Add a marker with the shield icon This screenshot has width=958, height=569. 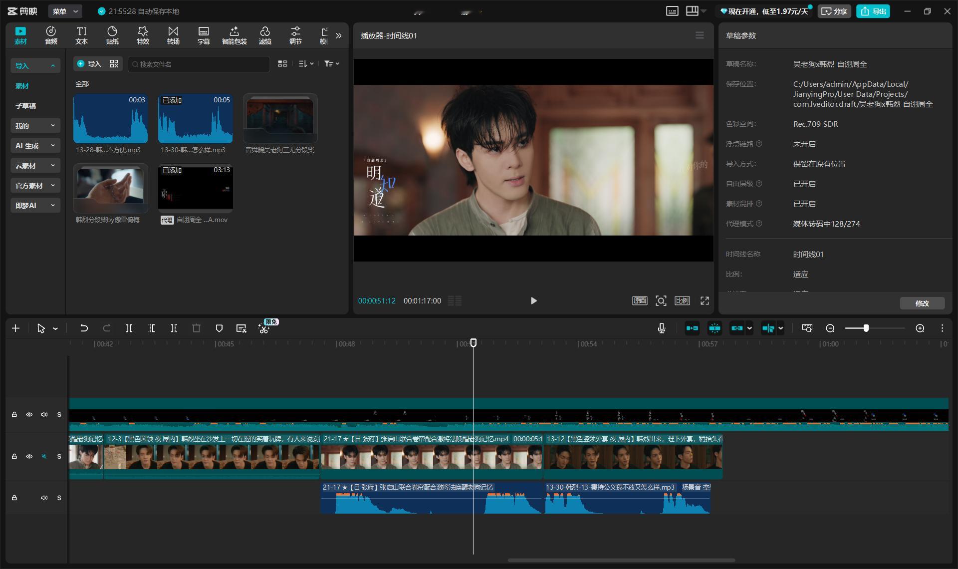[219, 328]
